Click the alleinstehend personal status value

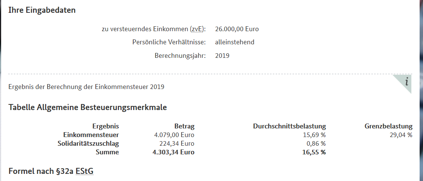[235, 42]
